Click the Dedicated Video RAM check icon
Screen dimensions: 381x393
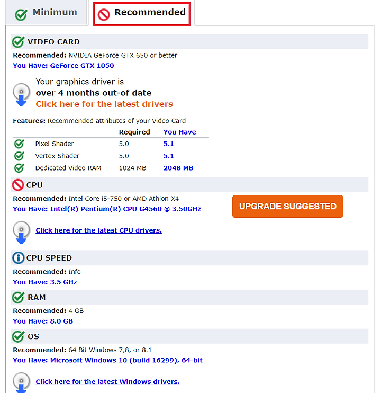[x=19, y=168]
